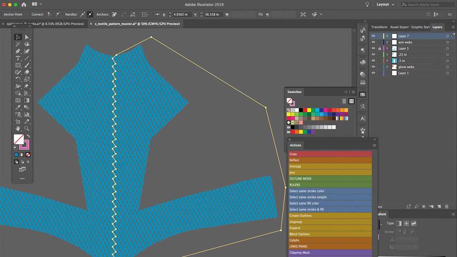Choose the Lasso tool
Viewport: 457px width, 257px height.
point(27,44)
